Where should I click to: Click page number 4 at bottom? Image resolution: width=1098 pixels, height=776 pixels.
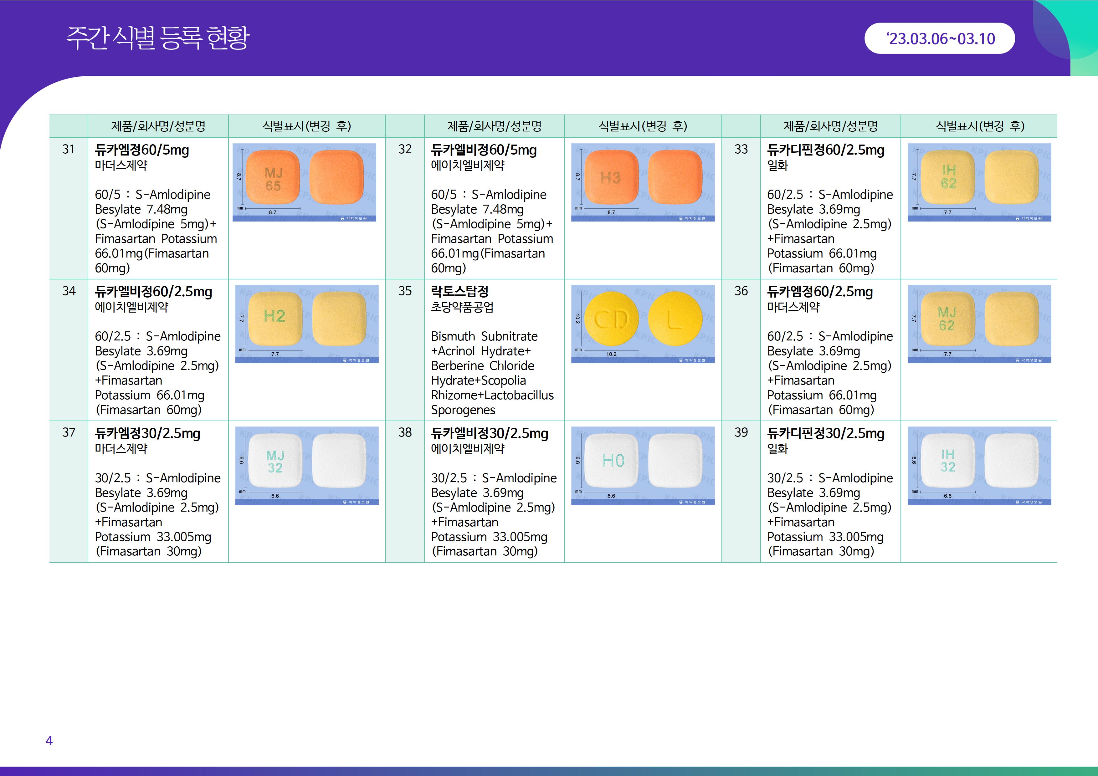point(49,741)
